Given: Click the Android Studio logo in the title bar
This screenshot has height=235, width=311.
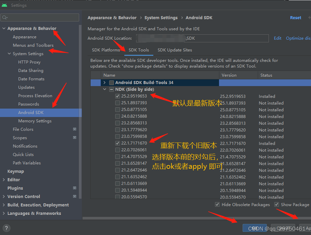Looking at the screenshot, I should click(x=5, y=5).
